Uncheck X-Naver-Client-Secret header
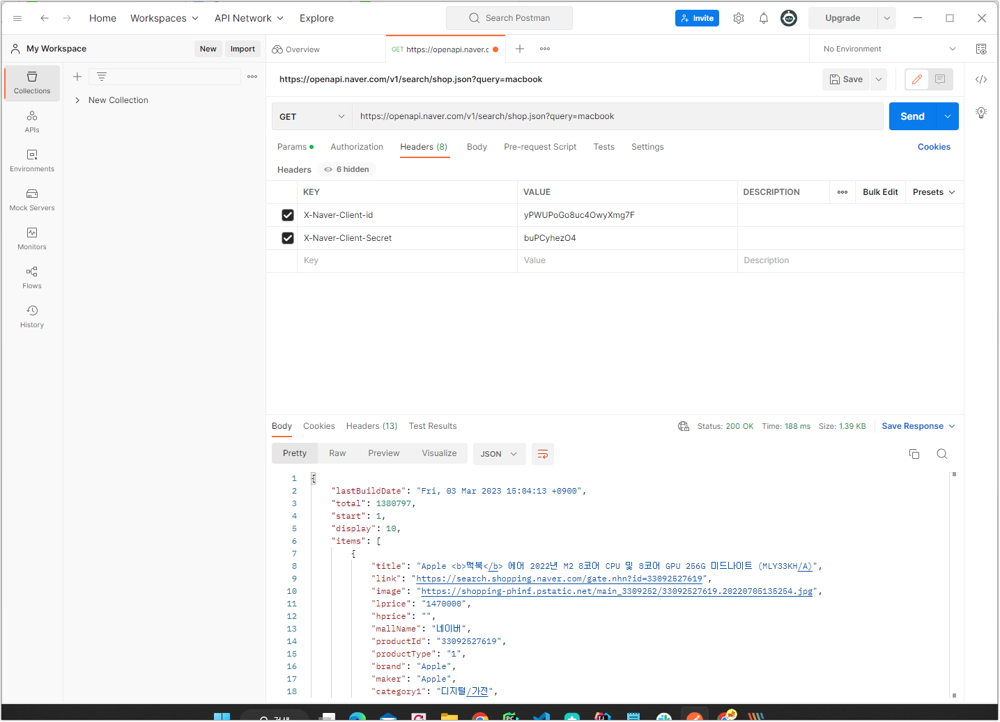 [x=288, y=238]
